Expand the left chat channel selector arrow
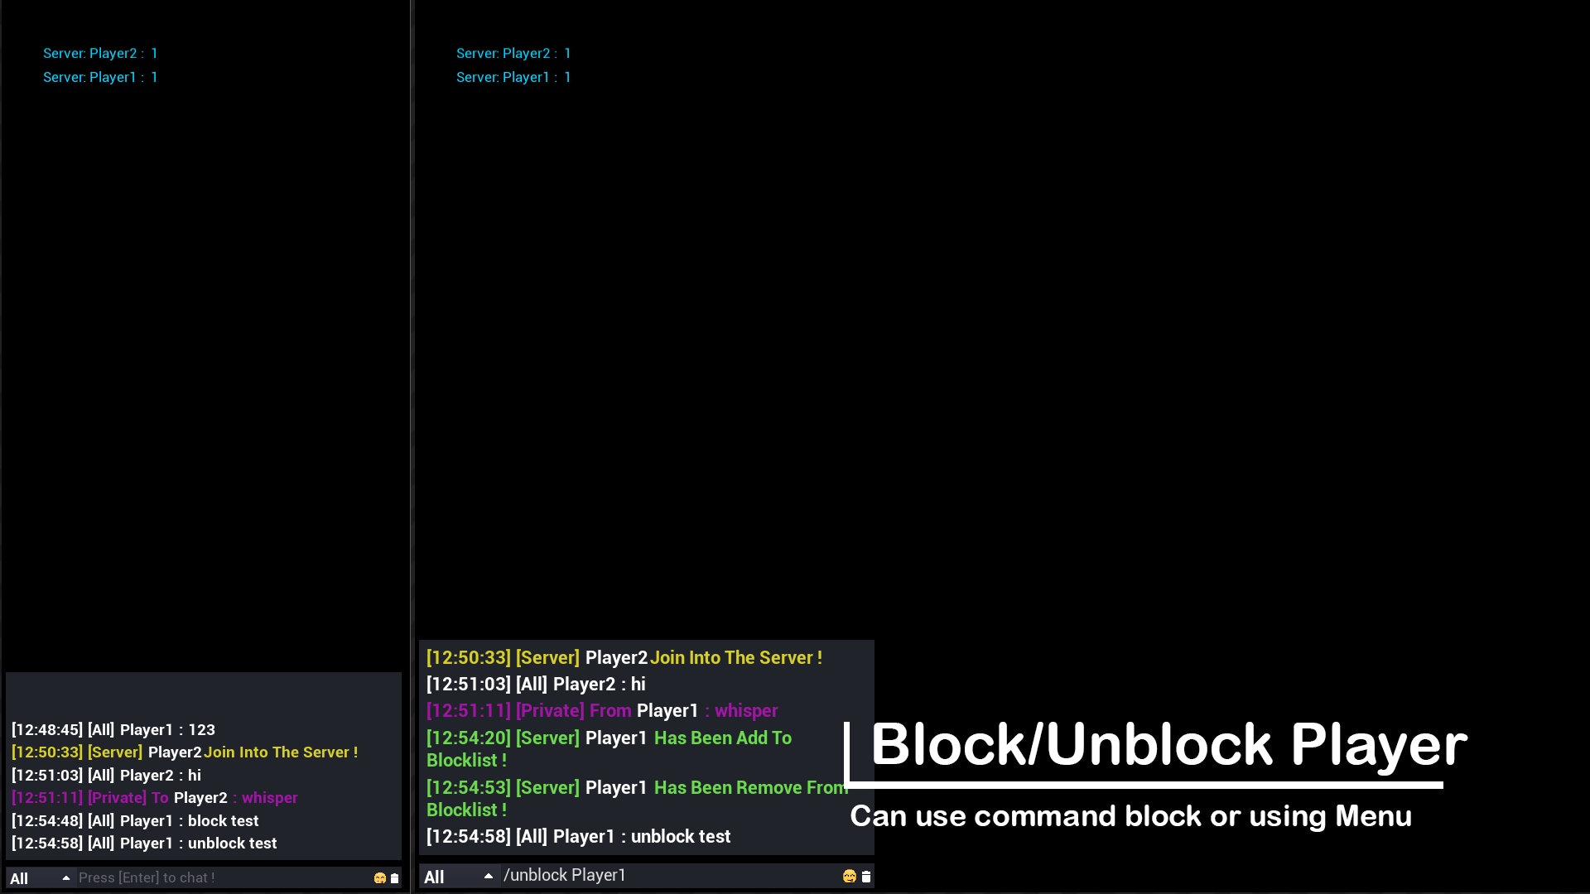1590x894 pixels. (65, 877)
